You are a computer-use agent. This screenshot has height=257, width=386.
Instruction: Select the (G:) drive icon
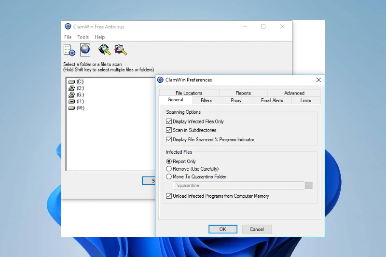71,95
